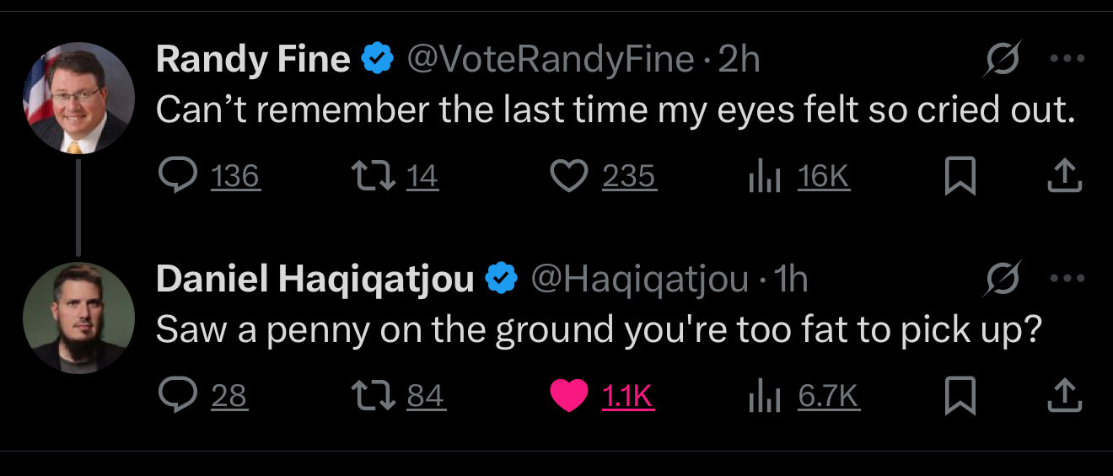Open Daniel Haqiqatjou's profile picture
1113x476 pixels.
(78, 318)
